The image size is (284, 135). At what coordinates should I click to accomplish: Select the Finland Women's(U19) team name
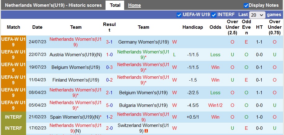click(x=76, y=80)
